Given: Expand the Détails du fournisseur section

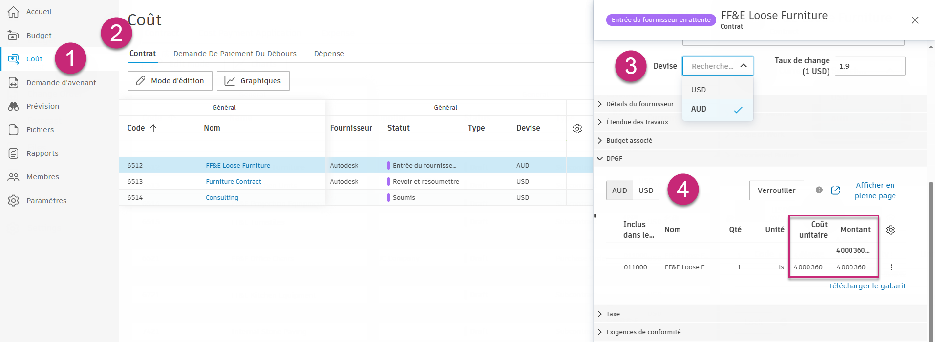Looking at the screenshot, I should pyautogui.click(x=639, y=104).
